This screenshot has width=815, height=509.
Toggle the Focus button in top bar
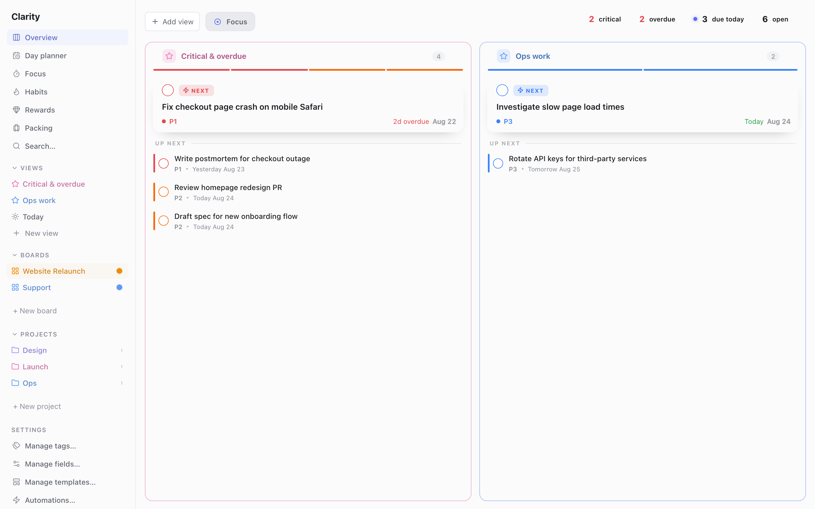(230, 21)
